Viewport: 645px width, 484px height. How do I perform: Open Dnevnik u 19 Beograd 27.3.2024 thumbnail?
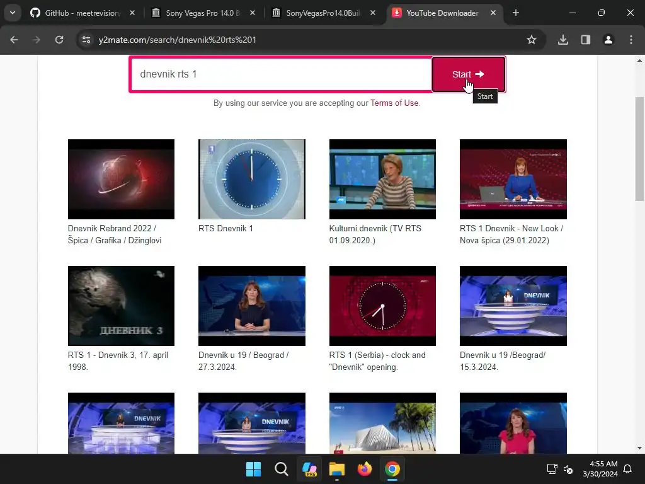click(x=252, y=306)
